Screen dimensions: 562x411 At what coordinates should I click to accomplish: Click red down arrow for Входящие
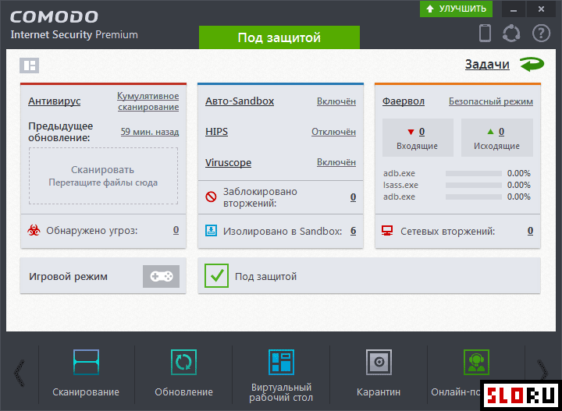pyautogui.click(x=411, y=132)
